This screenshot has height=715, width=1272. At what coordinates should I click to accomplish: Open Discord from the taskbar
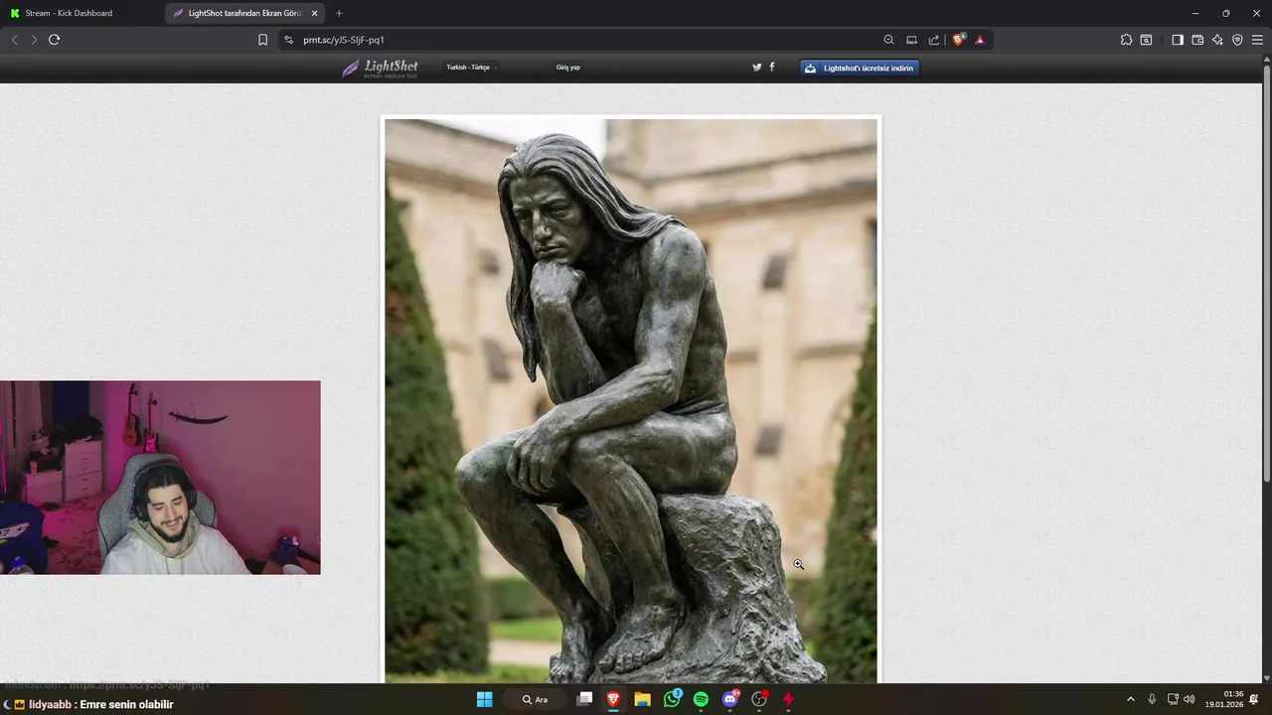(730, 699)
